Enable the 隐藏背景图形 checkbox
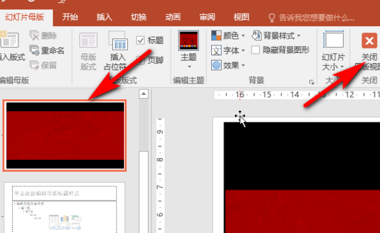This screenshot has height=233, width=380. pos(255,50)
